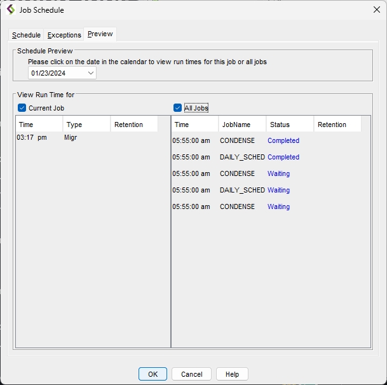This screenshot has width=387, height=385.
Task: Sort all jobs by Status column
Action: [x=290, y=125]
